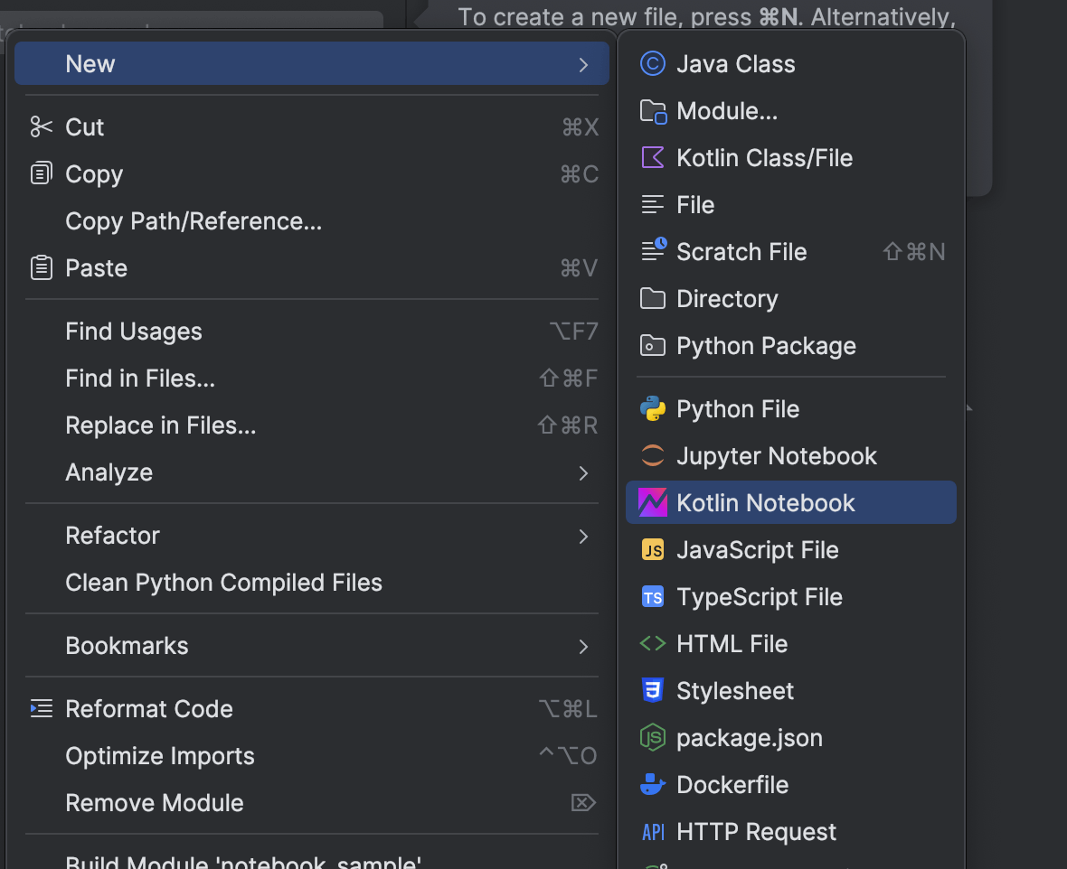Click the Java Class icon
This screenshot has width=1067, height=869.
pos(653,64)
